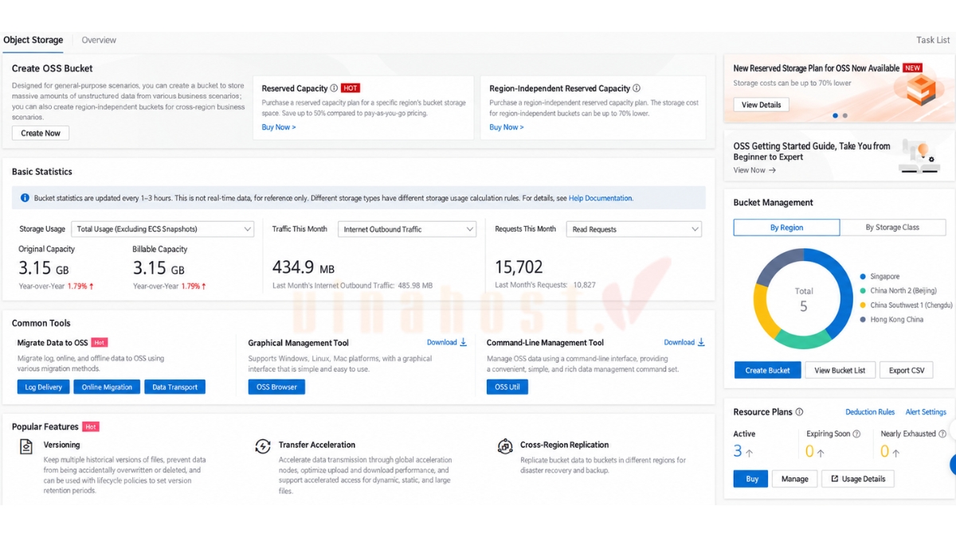The width and height of the screenshot is (956, 537).
Task: Open the View Bucket List button
Action: click(x=840, y=370)
